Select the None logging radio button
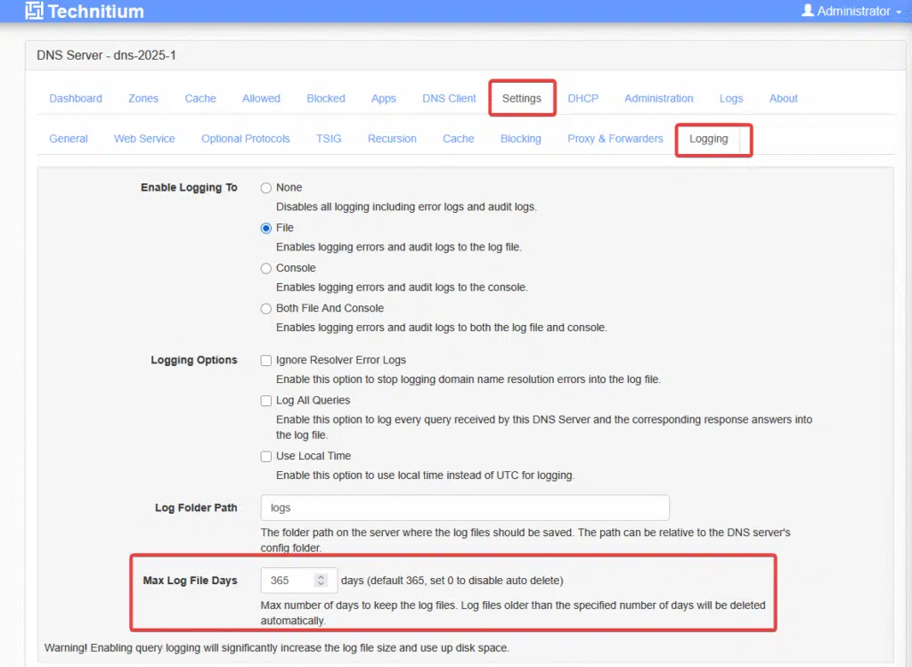This screenshot has width=912, height=667. coord(266,188)
